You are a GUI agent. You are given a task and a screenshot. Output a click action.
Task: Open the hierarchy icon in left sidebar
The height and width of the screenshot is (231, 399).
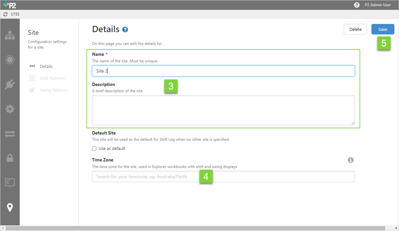coord(10,35)
